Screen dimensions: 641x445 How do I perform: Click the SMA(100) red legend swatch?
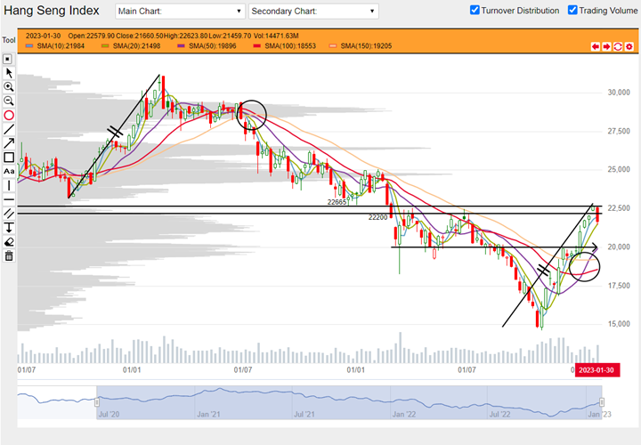tap(257, 46)
